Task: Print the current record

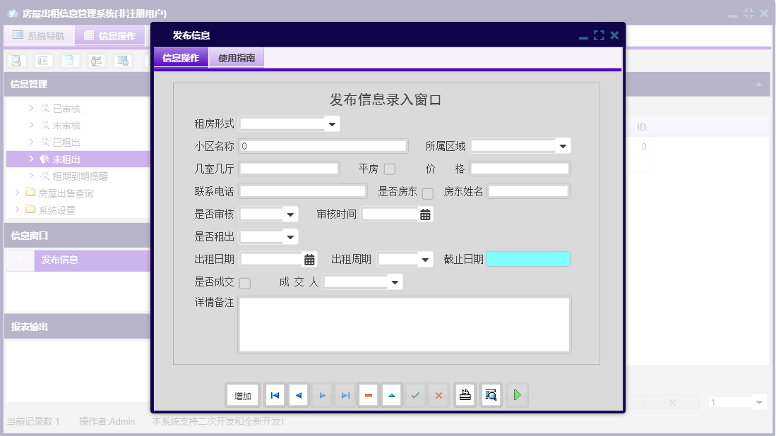Action: (x=465, y=395)
